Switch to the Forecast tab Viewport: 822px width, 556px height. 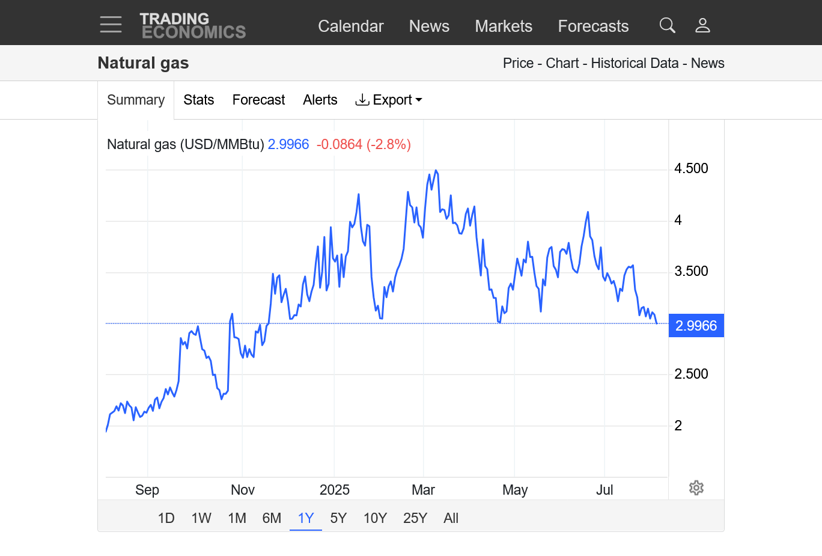tap(258, 100)
